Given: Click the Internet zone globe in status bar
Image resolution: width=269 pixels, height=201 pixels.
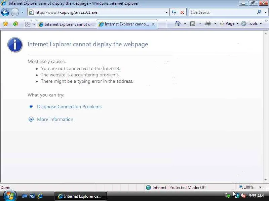Looking at the screenshot, I should tap(148, 188).
